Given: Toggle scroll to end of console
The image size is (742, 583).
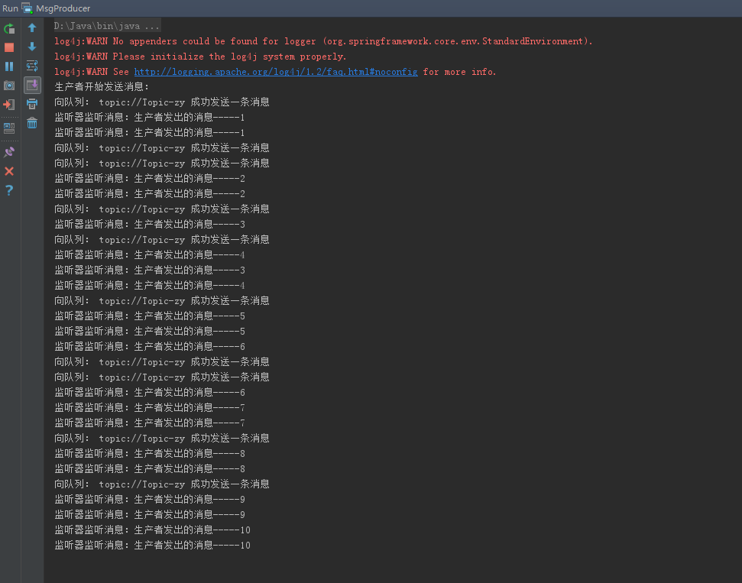Looking at the screenshot, I should coord(32,85).
